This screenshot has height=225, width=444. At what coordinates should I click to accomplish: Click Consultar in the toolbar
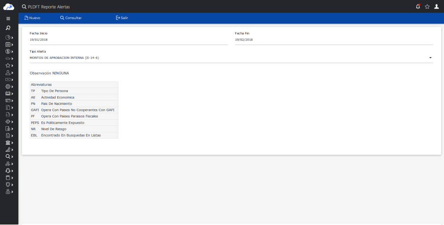71,18
